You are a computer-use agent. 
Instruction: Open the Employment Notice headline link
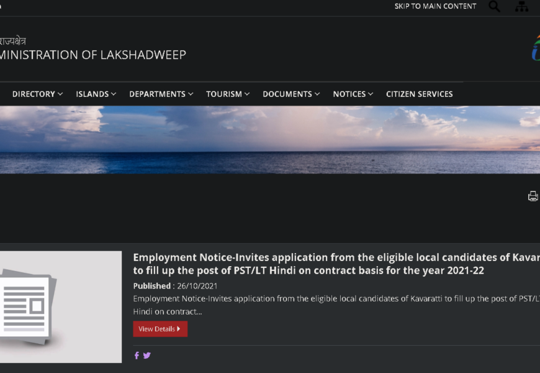pyautogui.click(x=336, y=264)
